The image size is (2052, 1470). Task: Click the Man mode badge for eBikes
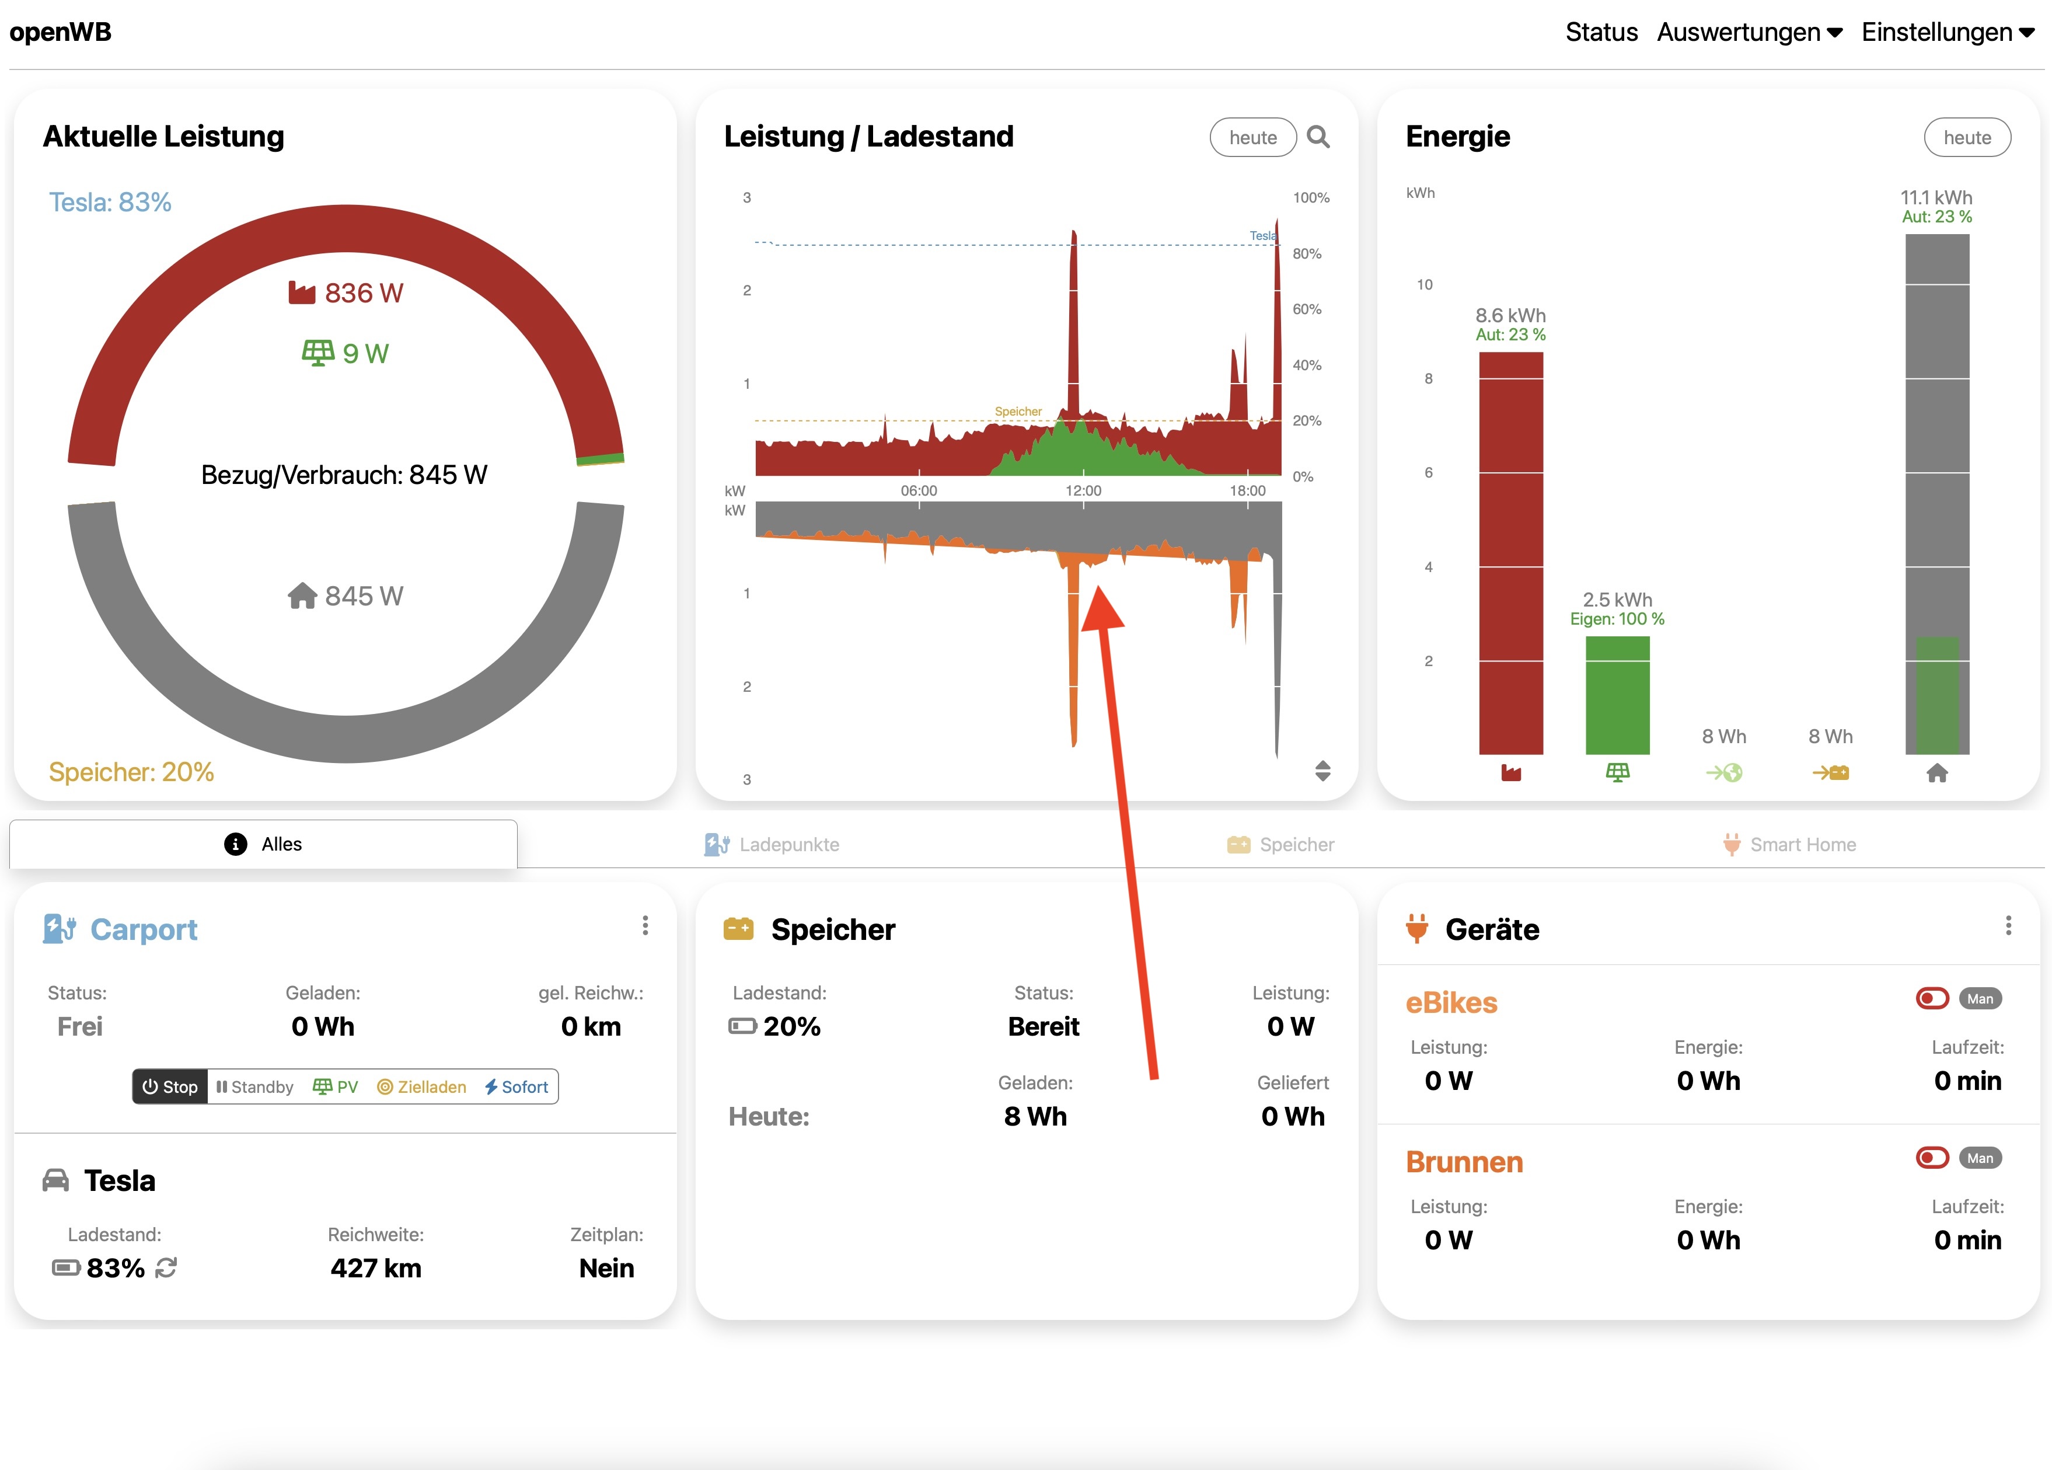point(1980,998)
